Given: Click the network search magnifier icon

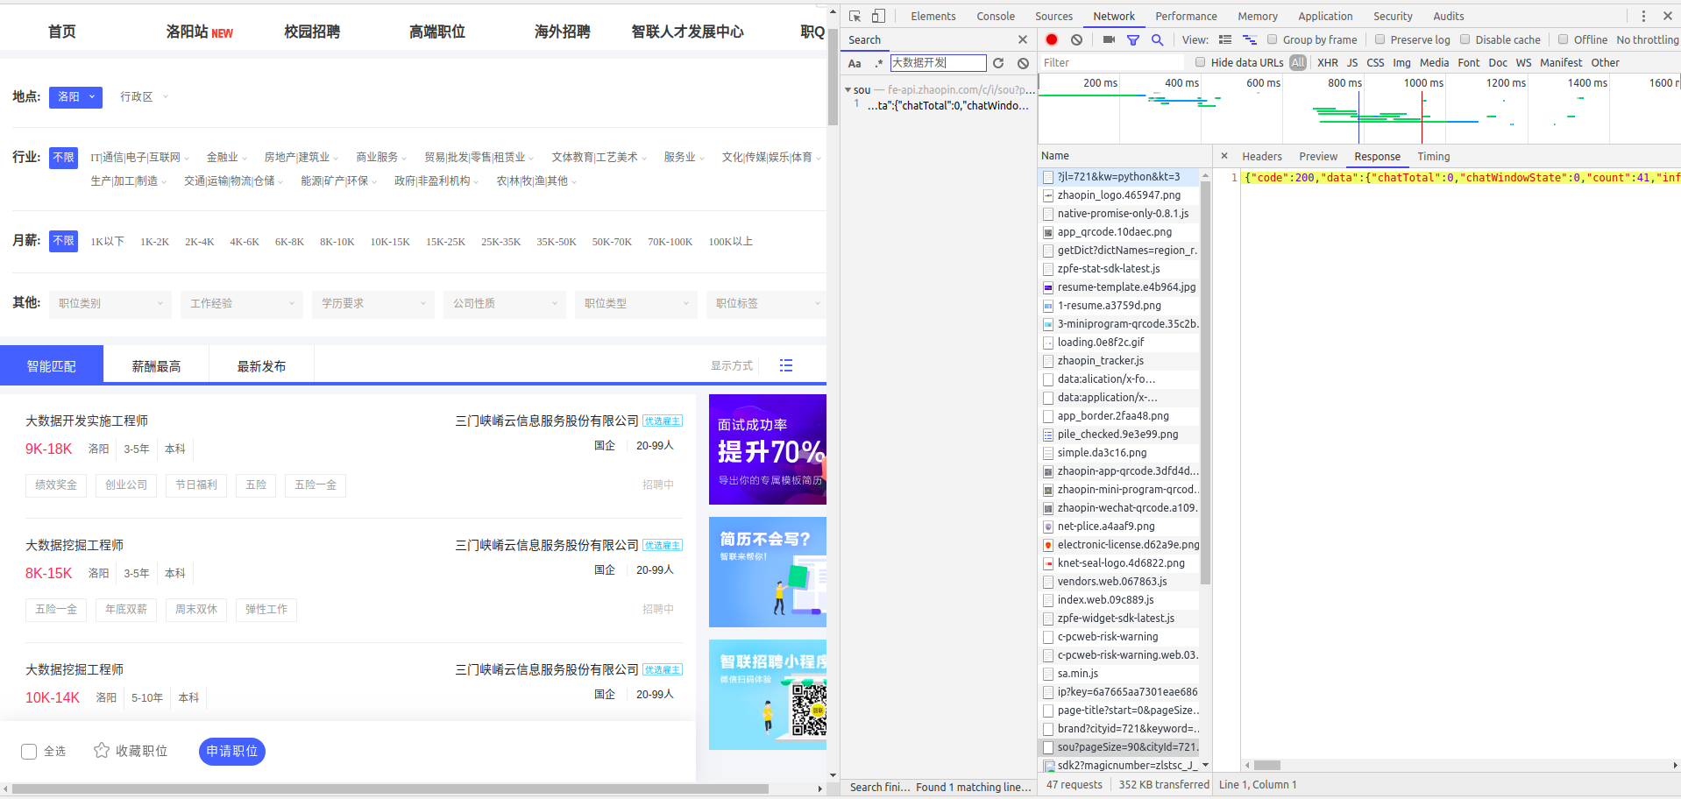Looking at the screenshot, I should pyautogui.click(x=1158, y=39).
